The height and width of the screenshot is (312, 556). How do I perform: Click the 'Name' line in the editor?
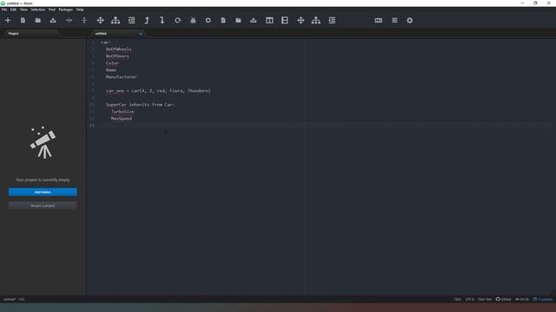coord(111,70)
